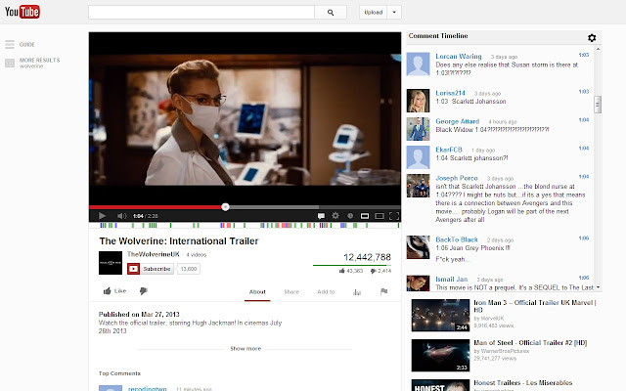This screenshot has height=391, width=626.
Task: Jump to 1:06 from BackTo Black's comment
Action: (584, 239)
